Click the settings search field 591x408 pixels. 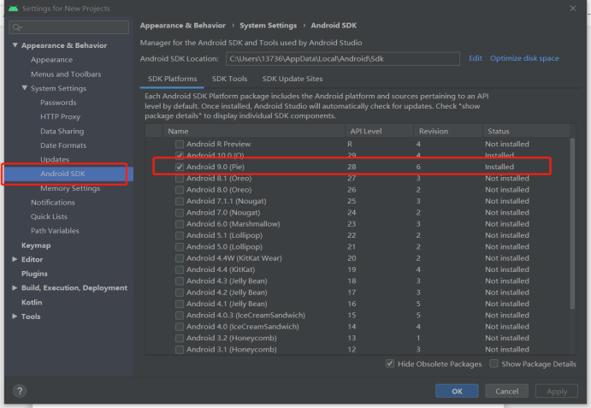(69, 27)
